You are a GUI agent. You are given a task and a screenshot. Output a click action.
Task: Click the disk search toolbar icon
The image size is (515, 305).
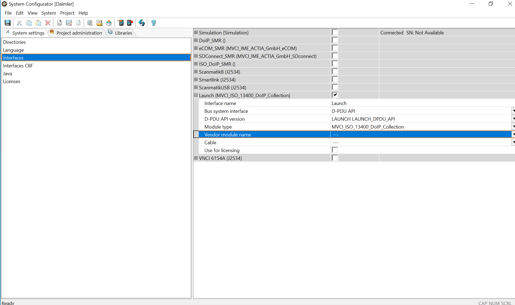point(90,23)
